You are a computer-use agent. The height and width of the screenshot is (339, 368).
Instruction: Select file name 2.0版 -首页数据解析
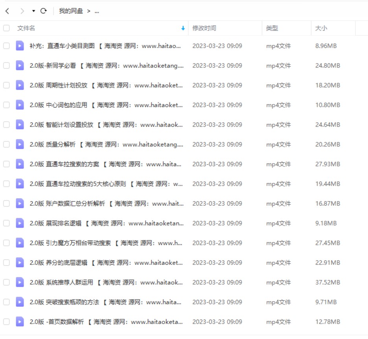tap(106, 322)
